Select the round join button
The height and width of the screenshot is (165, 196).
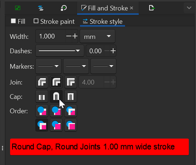[56, 82]
